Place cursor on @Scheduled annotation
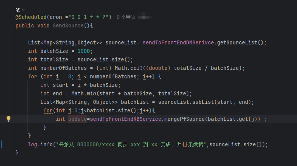This screenshot has width=297, height=166. pyautogui.click(x=31, y=17)
